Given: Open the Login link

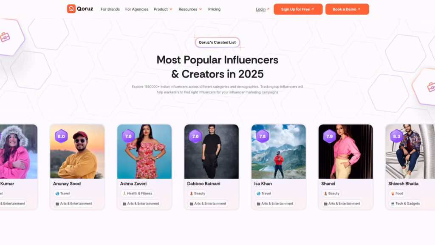Looking at the screenshot, I should point(261,9).
